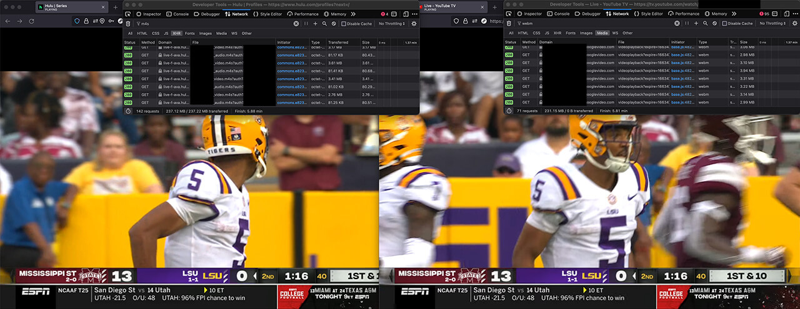Open No Throttling dropdown in Hulu DevTools

[391, 24]
